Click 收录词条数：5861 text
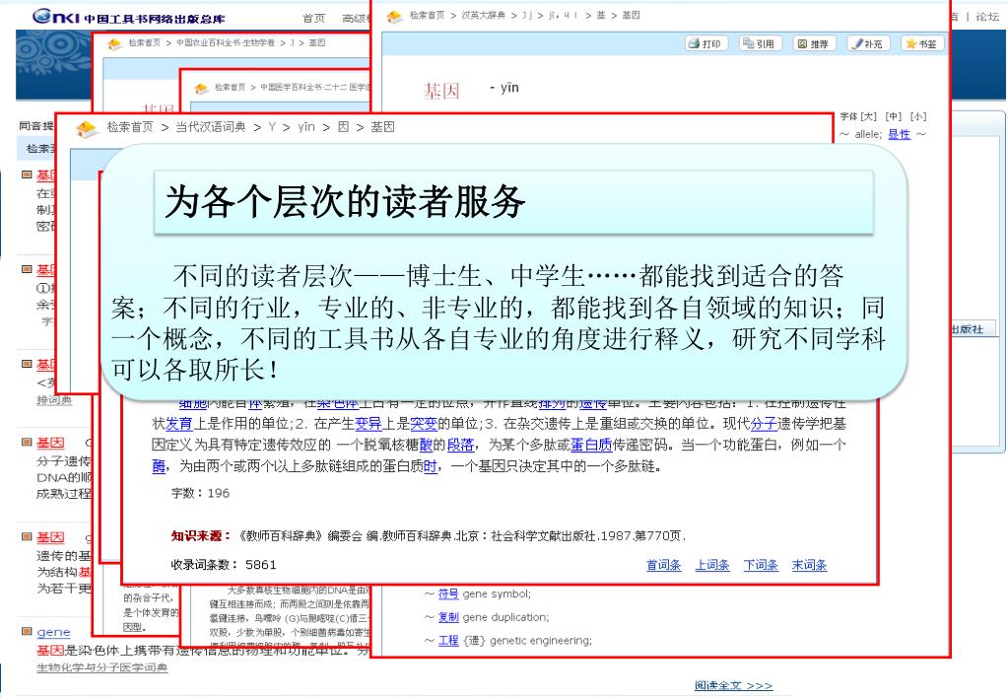 (x=224, y=565)
